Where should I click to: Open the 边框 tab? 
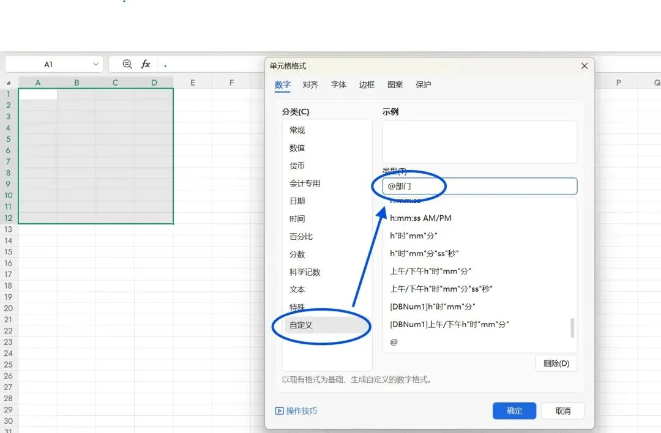point(367,84)
